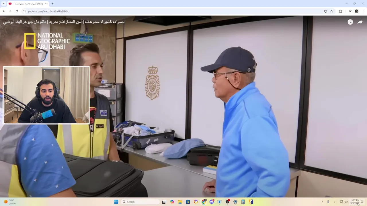Open File Explorer from taskbar
This screenshot has width=367, height=206.
coord(180,202)
